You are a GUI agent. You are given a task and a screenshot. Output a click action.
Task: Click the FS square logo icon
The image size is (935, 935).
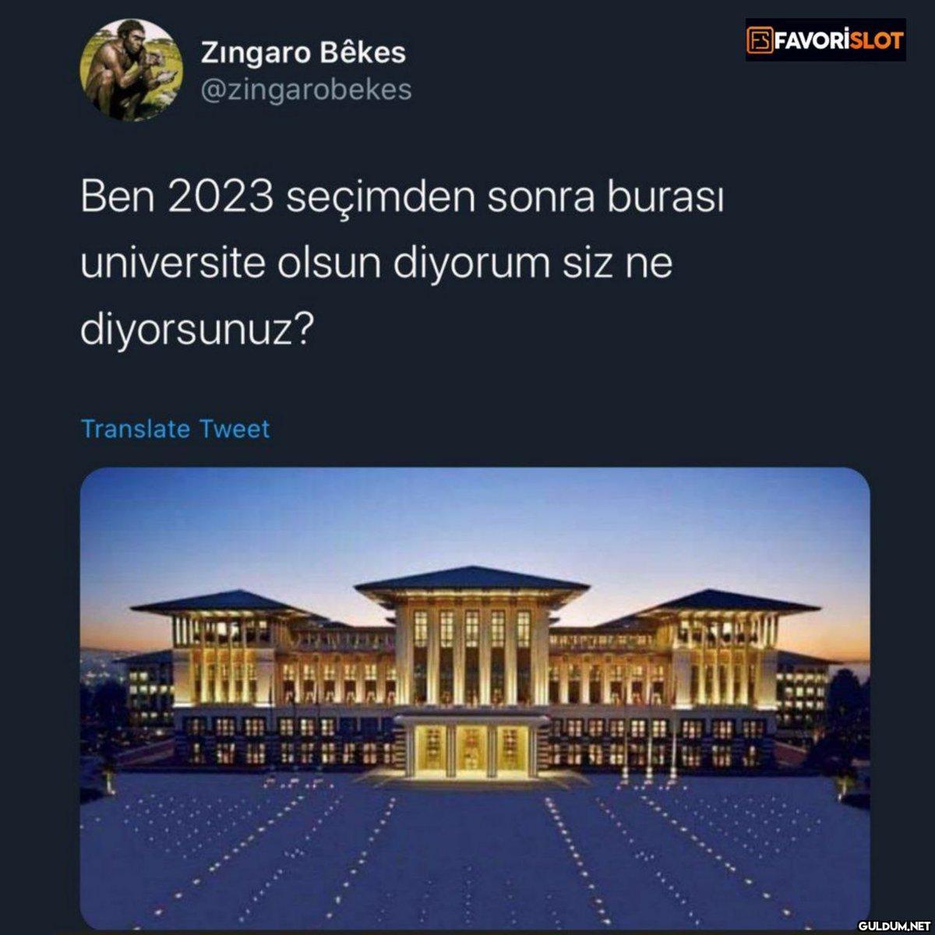(x=760, y=40)
